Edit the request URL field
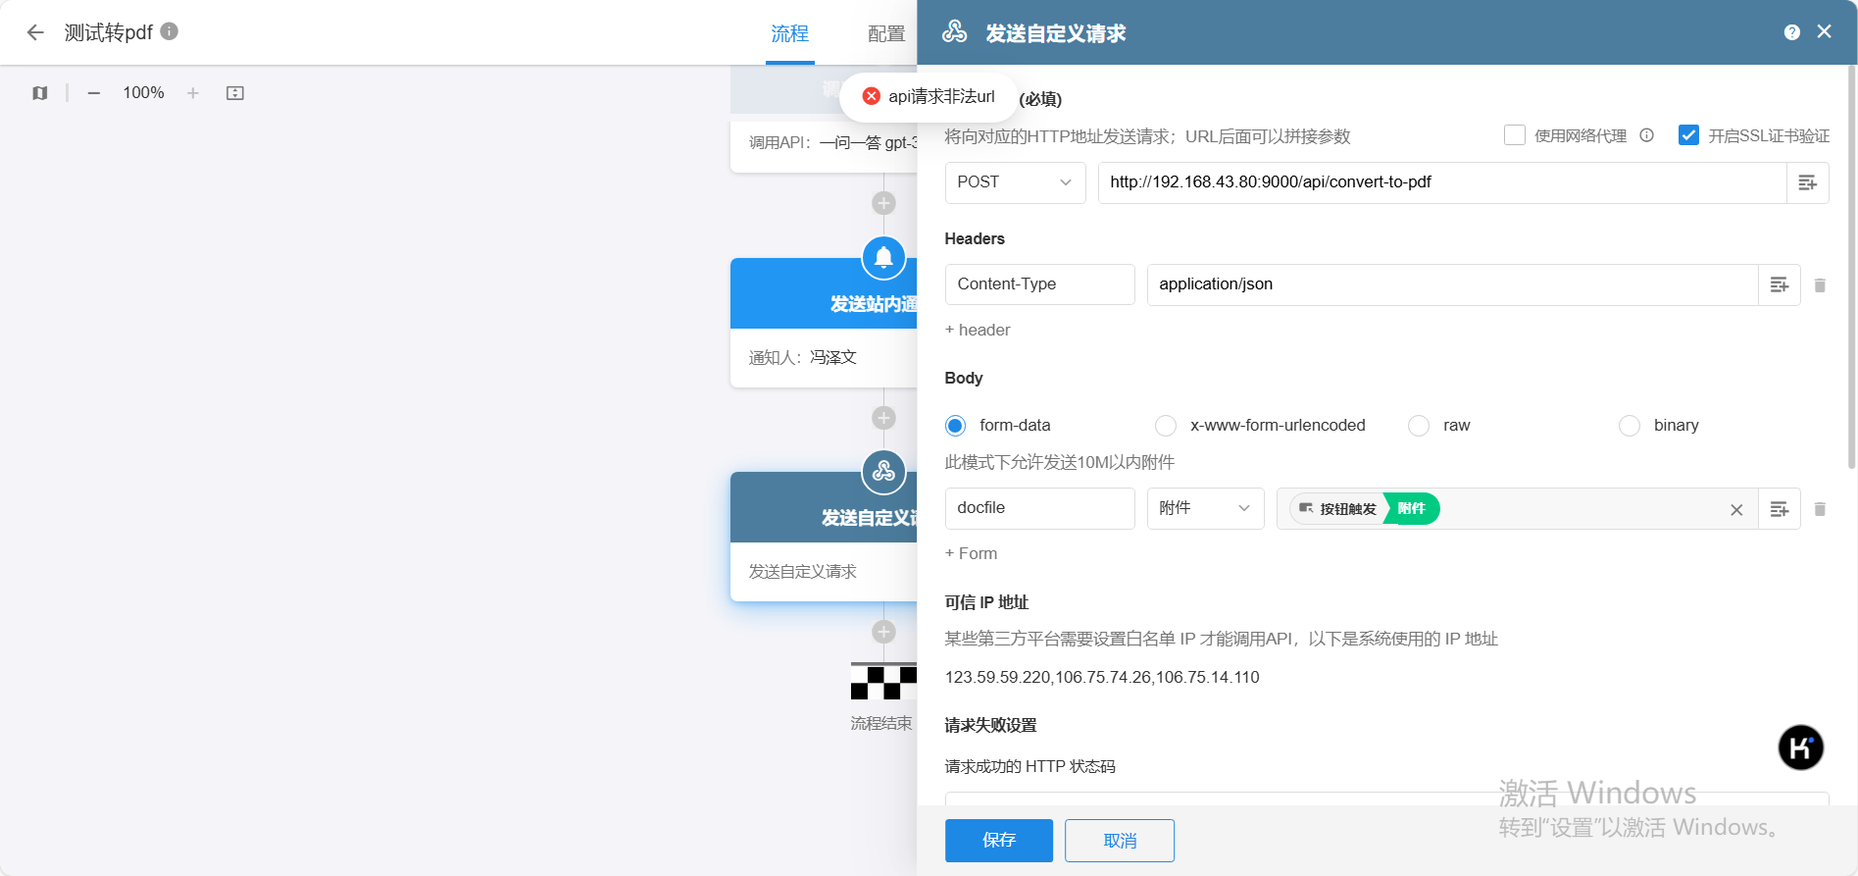 click(1441, 182)
